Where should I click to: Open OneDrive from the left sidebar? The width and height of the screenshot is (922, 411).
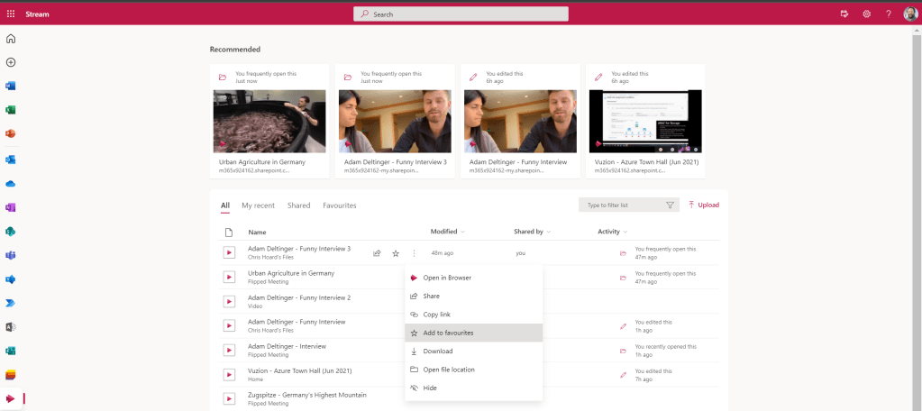(11, 183)
